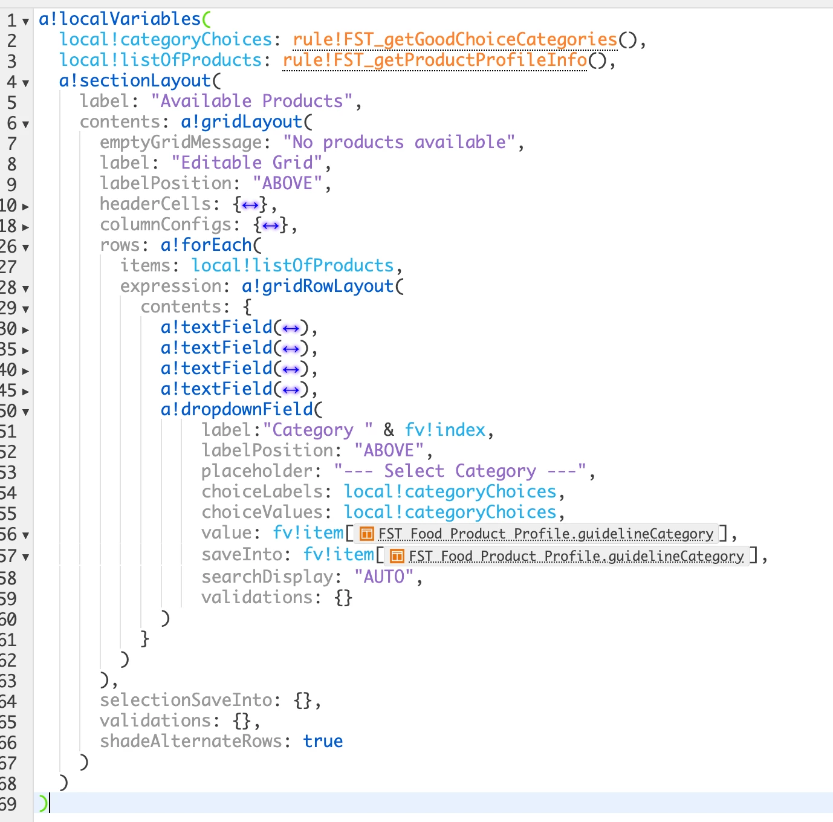Screen dimensions: 833x822
Task: Click the "Available Products" string
Action: (x=252, y=102)
